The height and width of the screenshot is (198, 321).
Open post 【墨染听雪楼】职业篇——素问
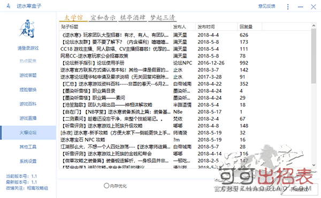[x=93, y=98]
